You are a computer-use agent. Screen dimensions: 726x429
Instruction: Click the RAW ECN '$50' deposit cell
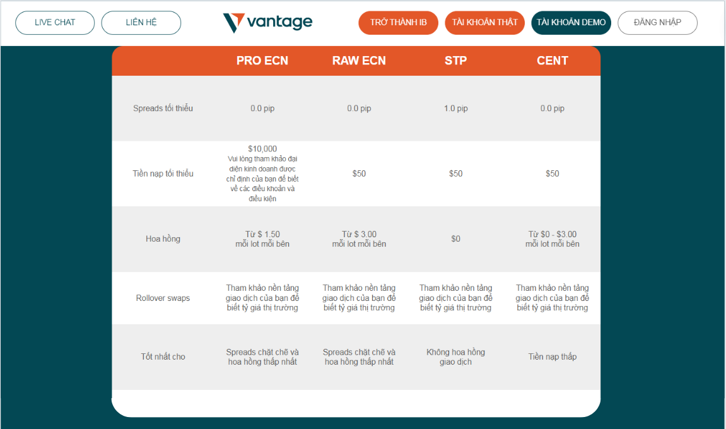(x=359, y=173)
